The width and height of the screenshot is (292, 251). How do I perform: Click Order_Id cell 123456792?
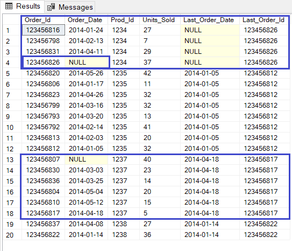pos(43,127)
